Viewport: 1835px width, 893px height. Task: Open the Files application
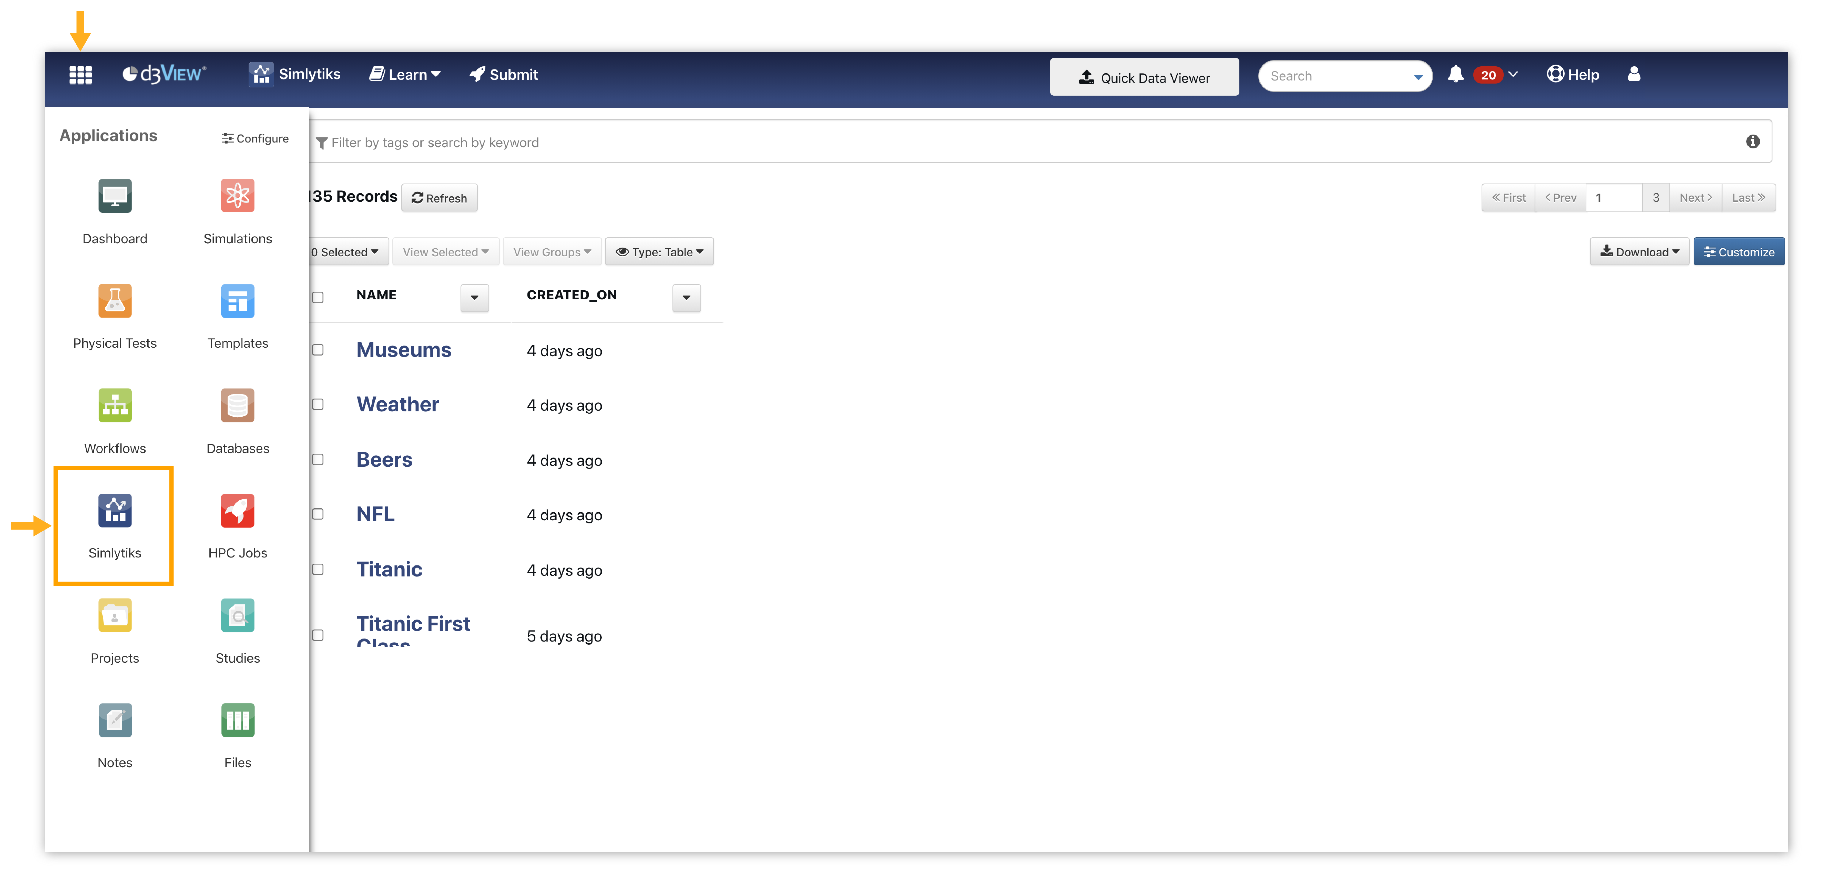[x=237, y=736]
